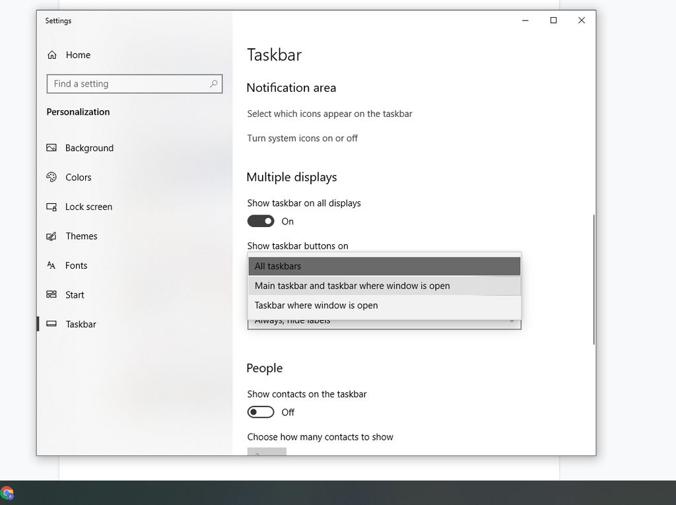Click inside the Find a setting box
The height and width of the screenshot is (505, 676).
[x=119, y=84]
